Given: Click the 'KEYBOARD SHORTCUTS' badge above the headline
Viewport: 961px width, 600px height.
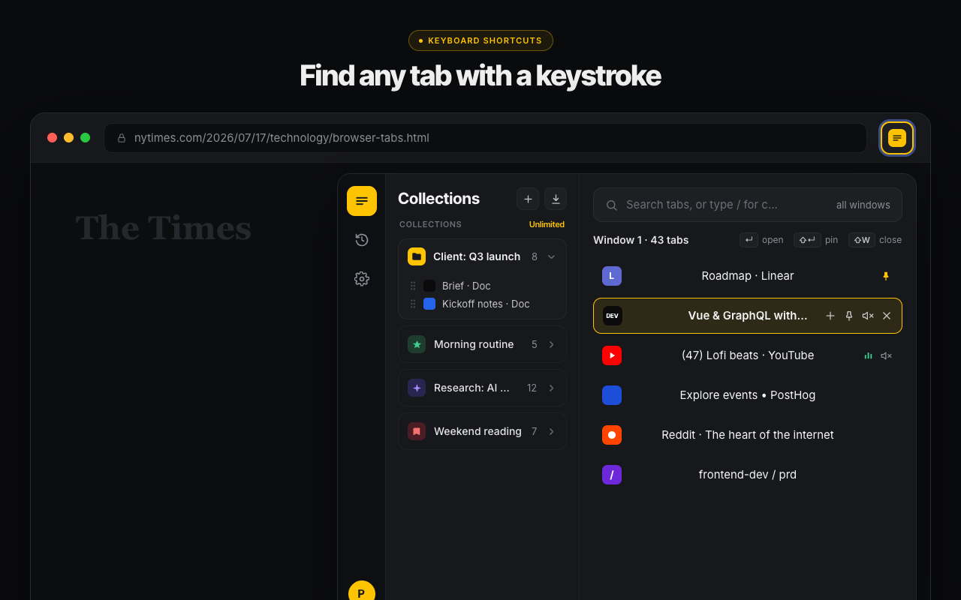Looking at the screenshot, I should coord(480,40).
